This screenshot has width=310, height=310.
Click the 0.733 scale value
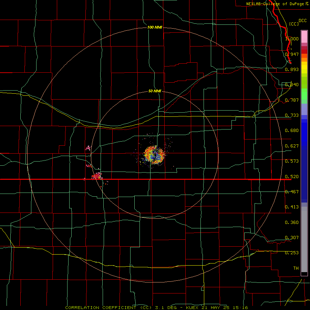coord(292,115)
